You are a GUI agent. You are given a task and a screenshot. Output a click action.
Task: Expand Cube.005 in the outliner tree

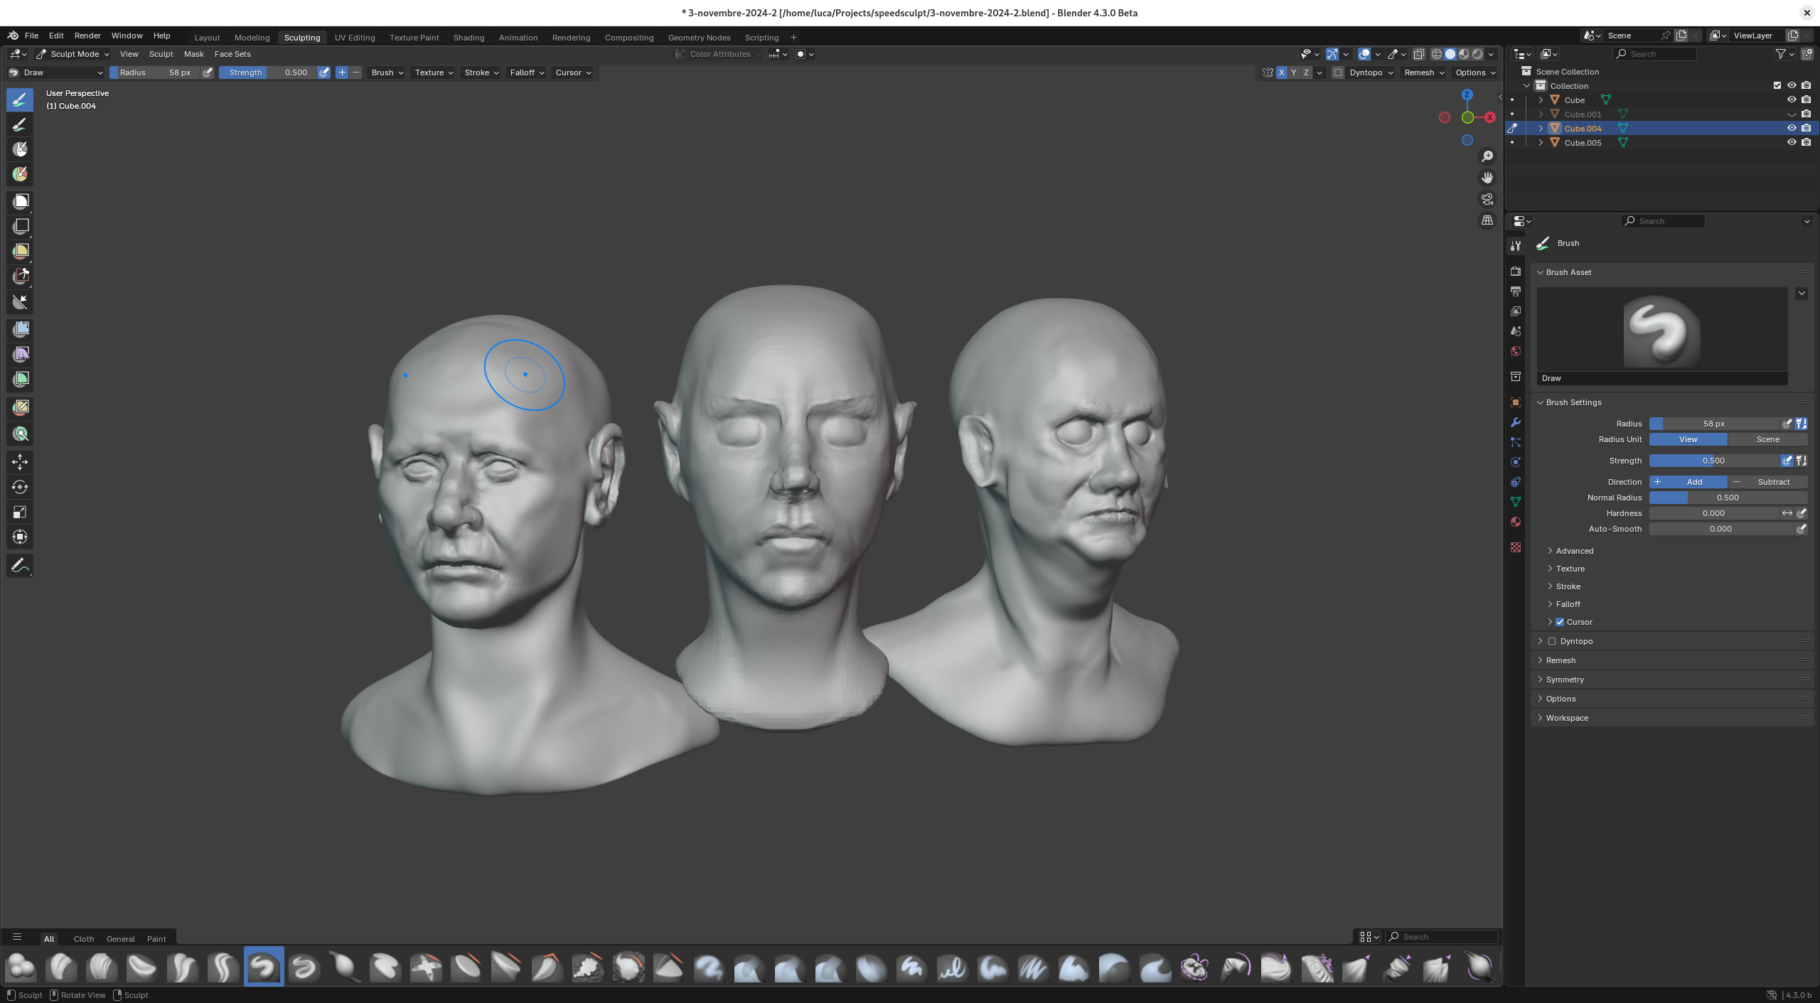click(x=1541, y=142)
